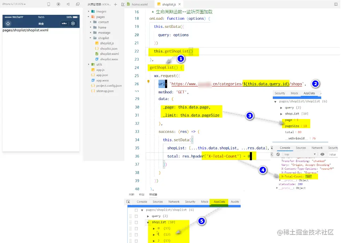The height and width of the screenshot is (243, 341).
Task: Click the phone device icon in the simulator toolbar
Action: (49, 4)
